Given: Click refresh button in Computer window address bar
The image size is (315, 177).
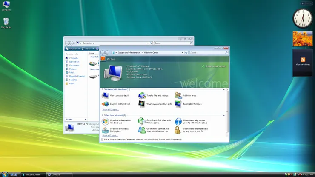Looking at the screenshot, I should point(151,43).
